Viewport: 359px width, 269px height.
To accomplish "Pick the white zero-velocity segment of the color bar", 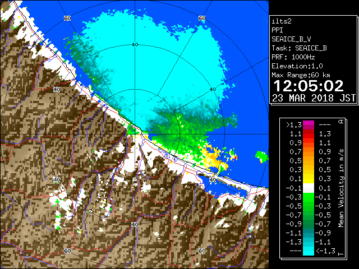I will (309, 188).
